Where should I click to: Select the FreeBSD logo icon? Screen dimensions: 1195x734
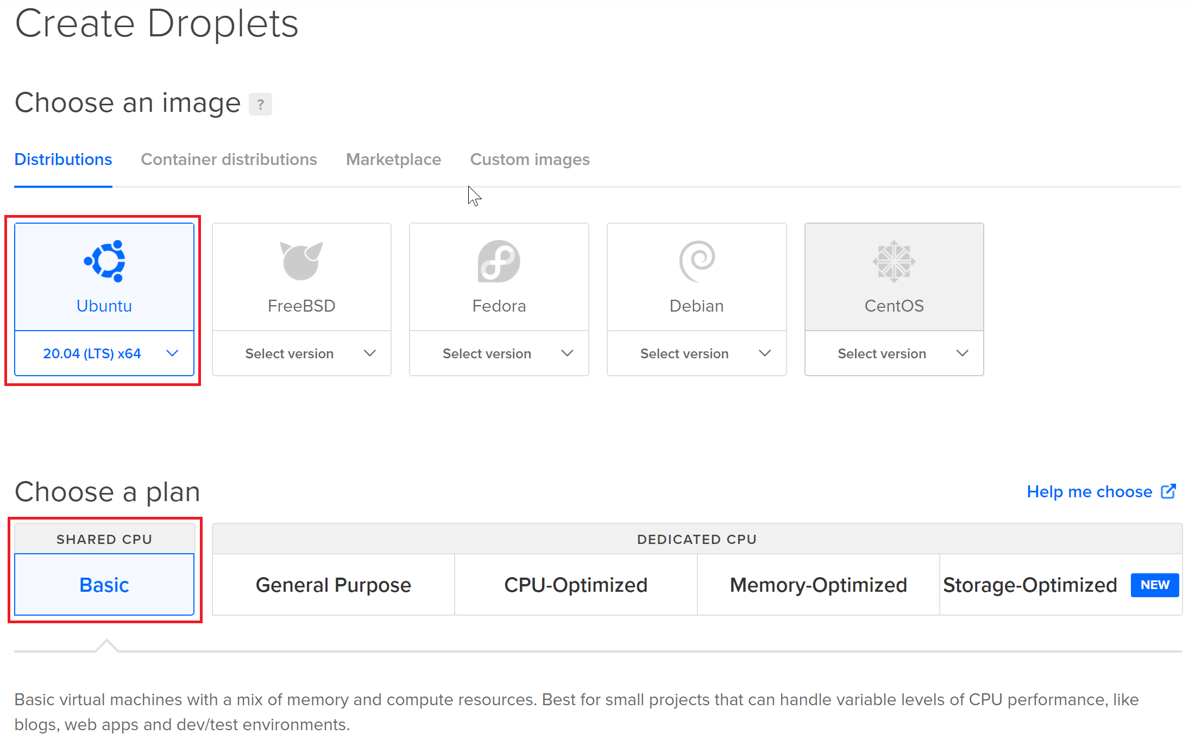tap(301, 261)
